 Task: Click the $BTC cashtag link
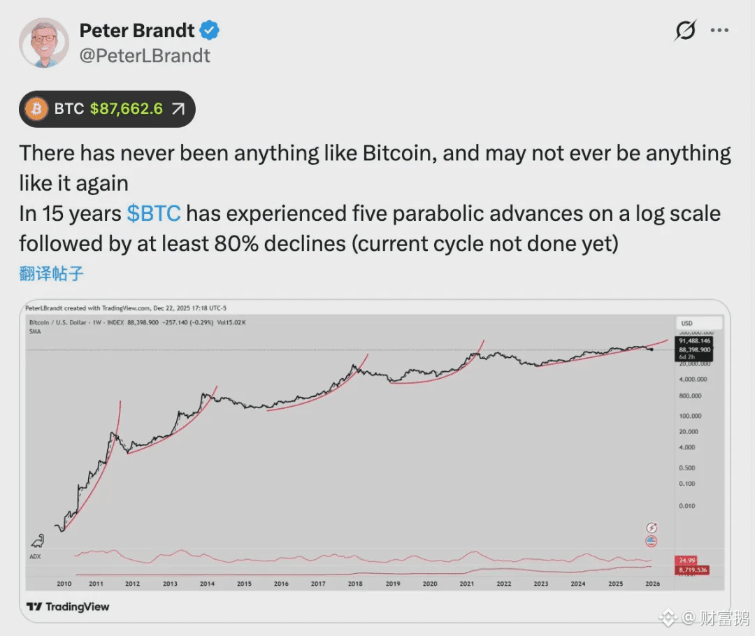[155, 213]
